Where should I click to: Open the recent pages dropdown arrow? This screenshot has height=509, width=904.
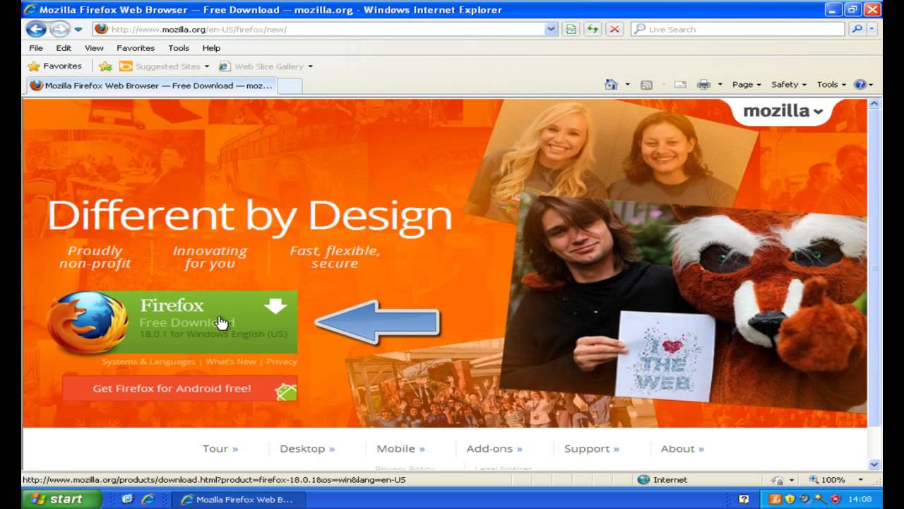tap(78, 30)
